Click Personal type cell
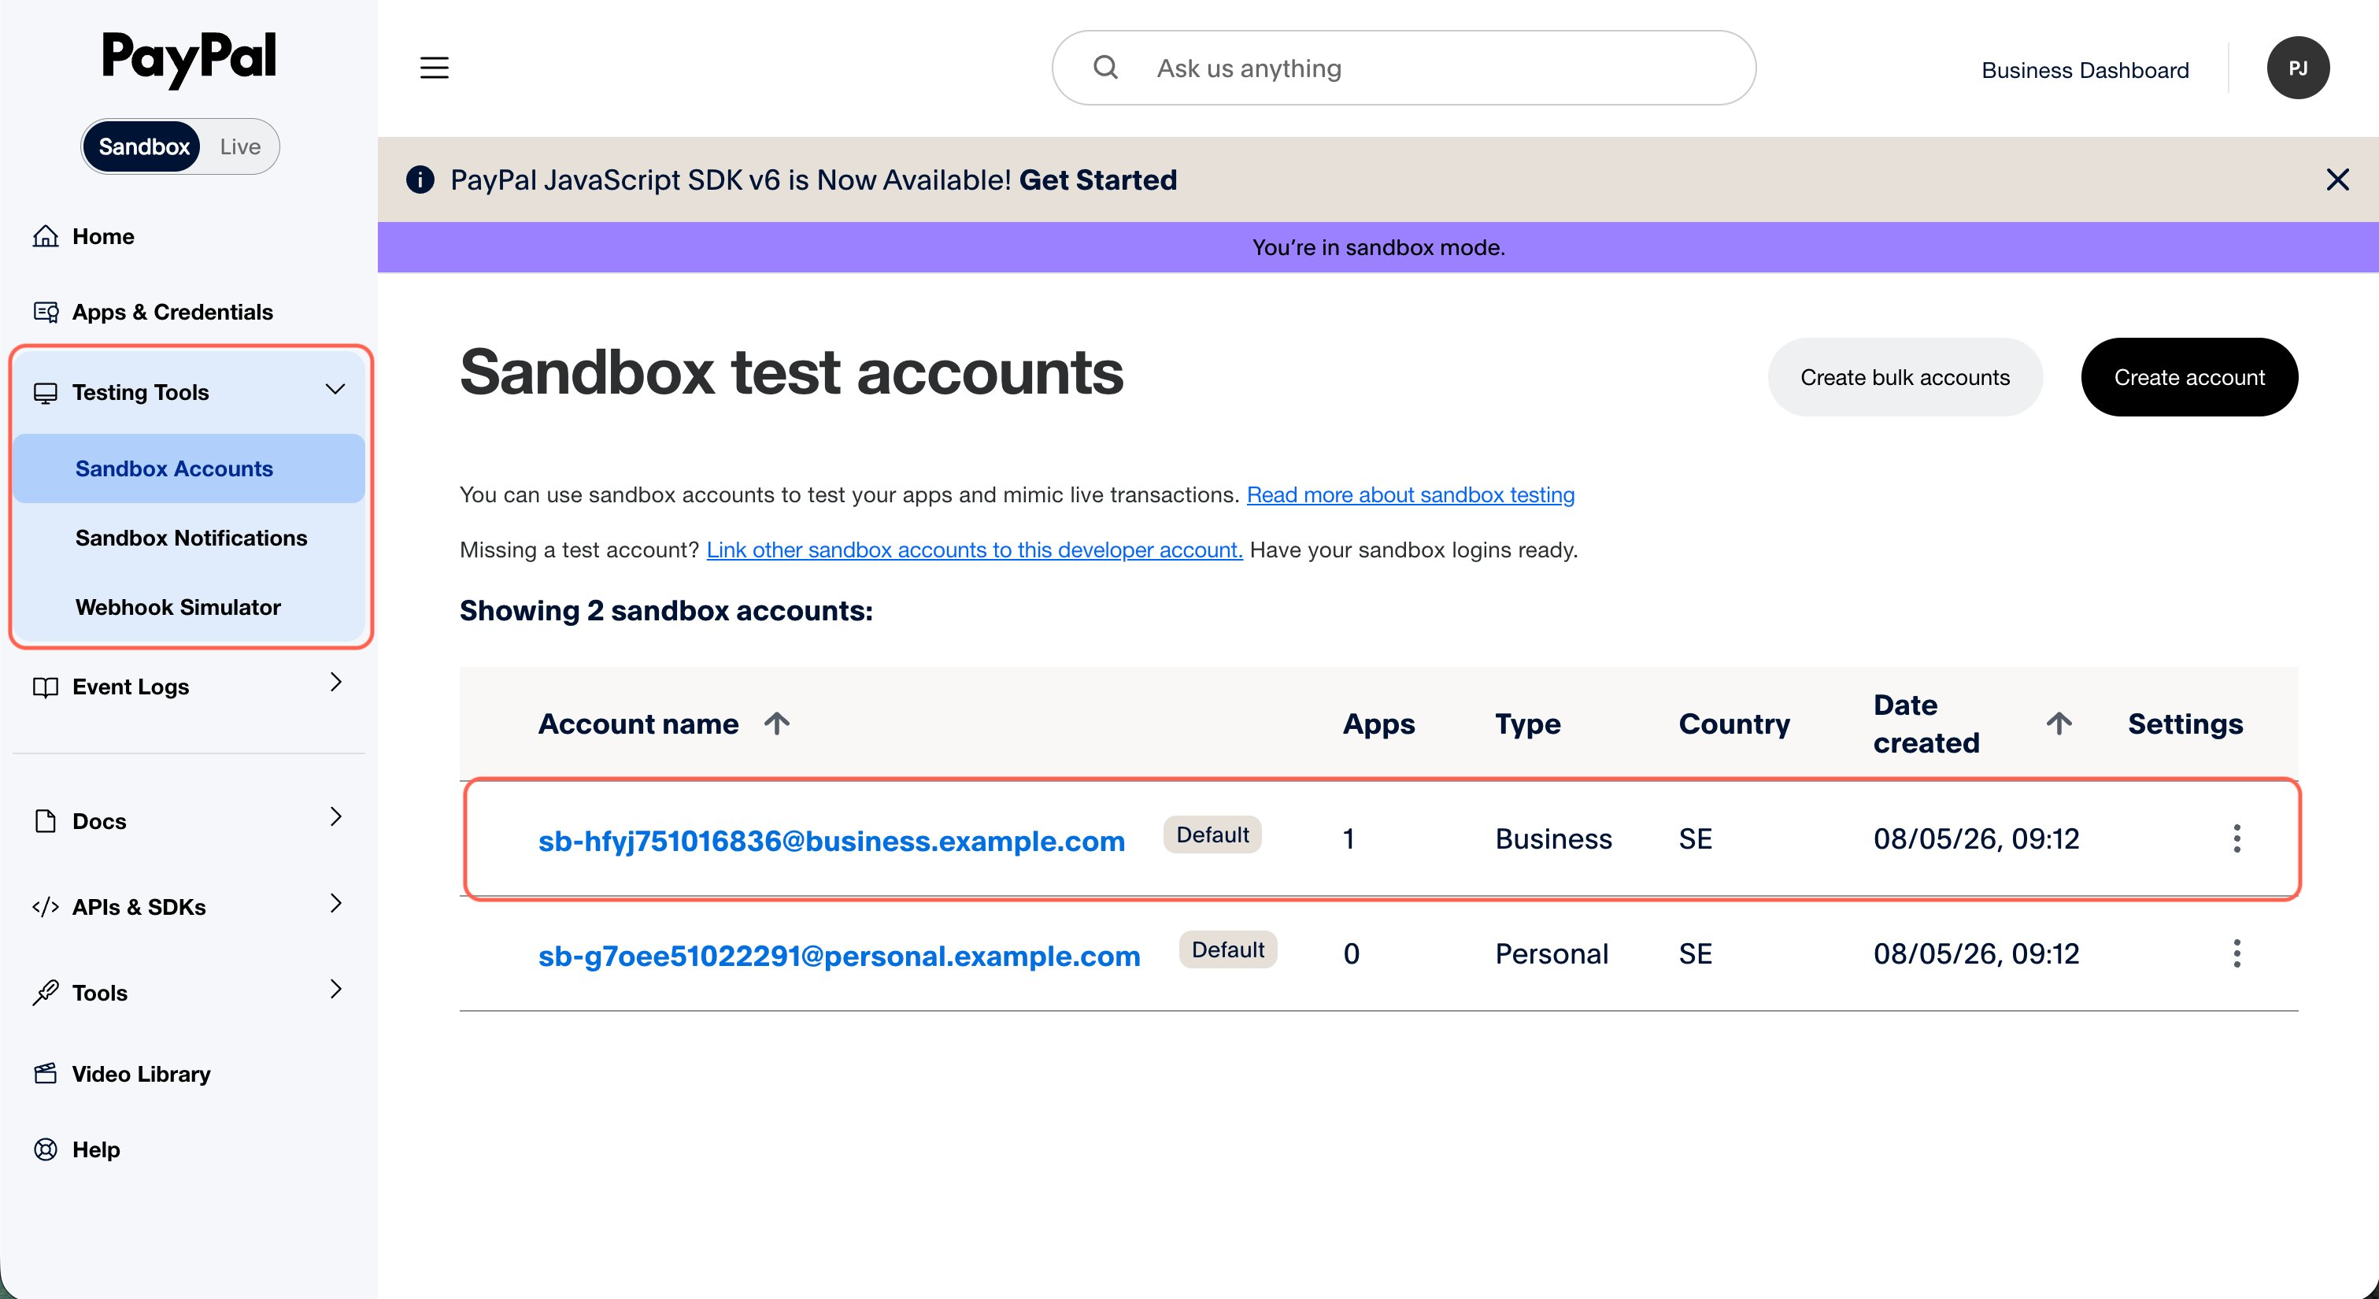This screenshot has width=2379, height=1299. pos(1552,953)
